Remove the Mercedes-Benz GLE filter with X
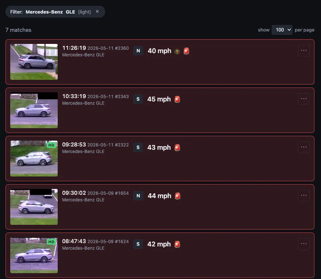 pyautogui.click(x=97, y=11)
